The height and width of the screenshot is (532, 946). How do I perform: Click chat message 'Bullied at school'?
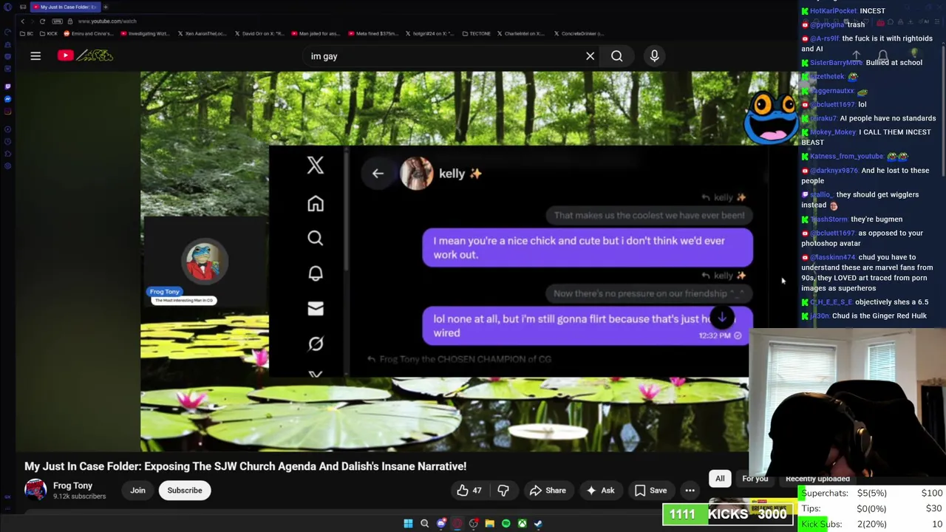tap(894, 63)
